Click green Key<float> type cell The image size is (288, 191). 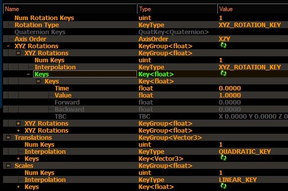156,74
